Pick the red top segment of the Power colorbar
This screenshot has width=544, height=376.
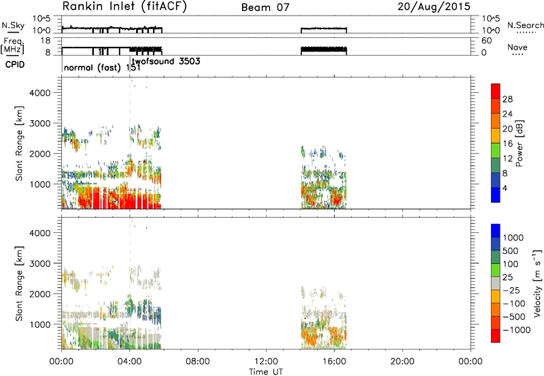[x=496, y=91]
